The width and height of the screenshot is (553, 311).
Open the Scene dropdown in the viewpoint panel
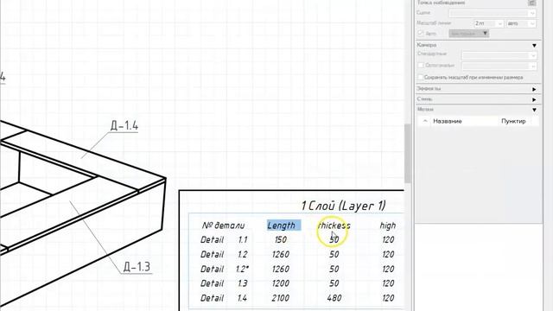click(x=493, y=14)
